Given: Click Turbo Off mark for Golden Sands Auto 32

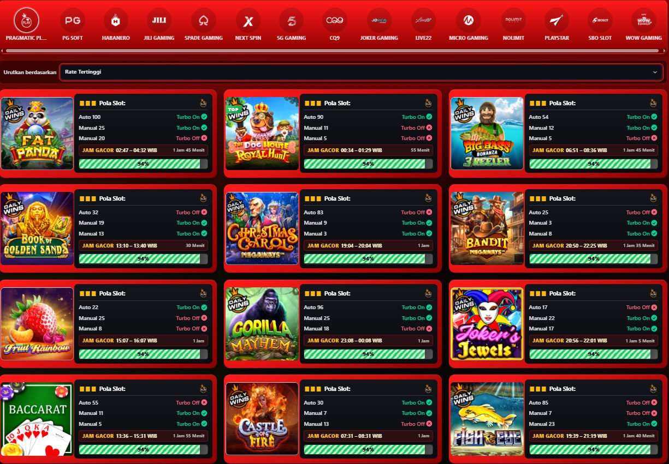Looking at the screenshot, I should click(x=204, y=212).
